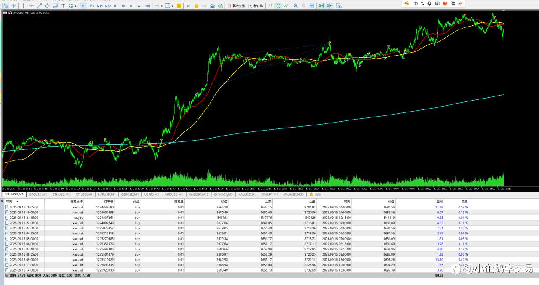Toggle Sogou 中 Chinese input mode
The image size is (539, 285).
click(x=416, y=3)
